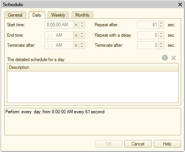This screenshot has width=185, height=152.
Task: Click into the End time input field
Action: [x=59, y=35]
